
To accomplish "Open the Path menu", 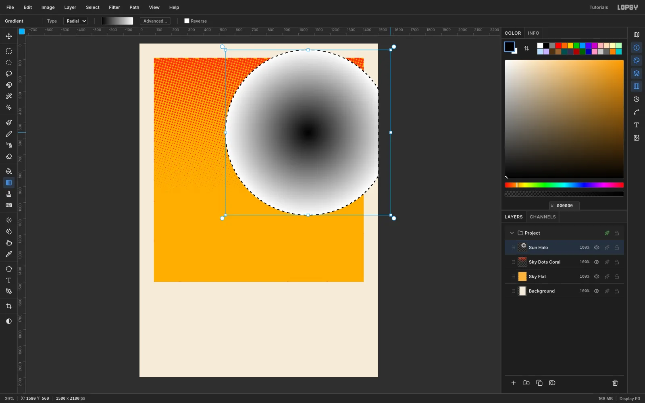I will pos(134,7).
